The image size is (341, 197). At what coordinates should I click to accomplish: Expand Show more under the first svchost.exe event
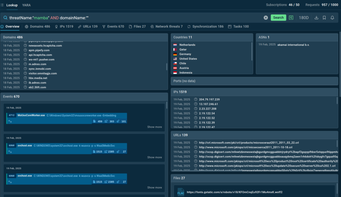coord(155,157)
